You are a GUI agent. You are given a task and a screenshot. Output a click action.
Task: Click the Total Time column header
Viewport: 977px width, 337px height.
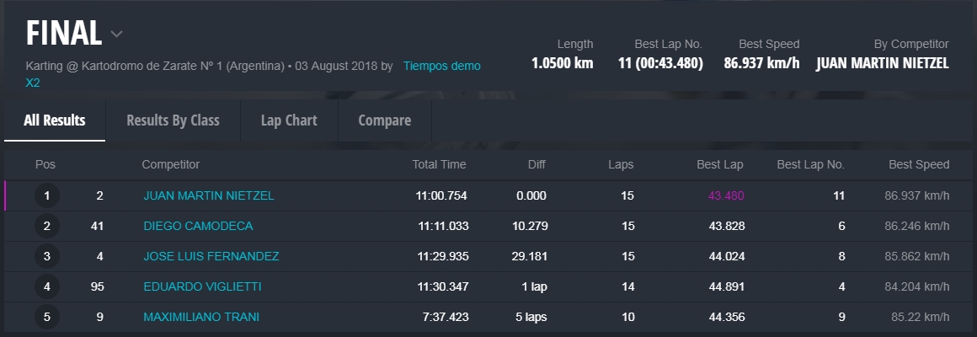tap(439, 164)
